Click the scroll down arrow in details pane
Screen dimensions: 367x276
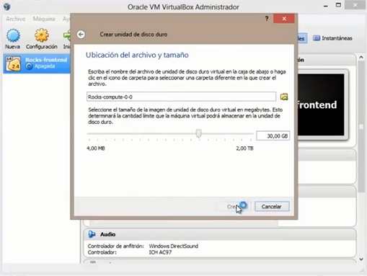361,259
